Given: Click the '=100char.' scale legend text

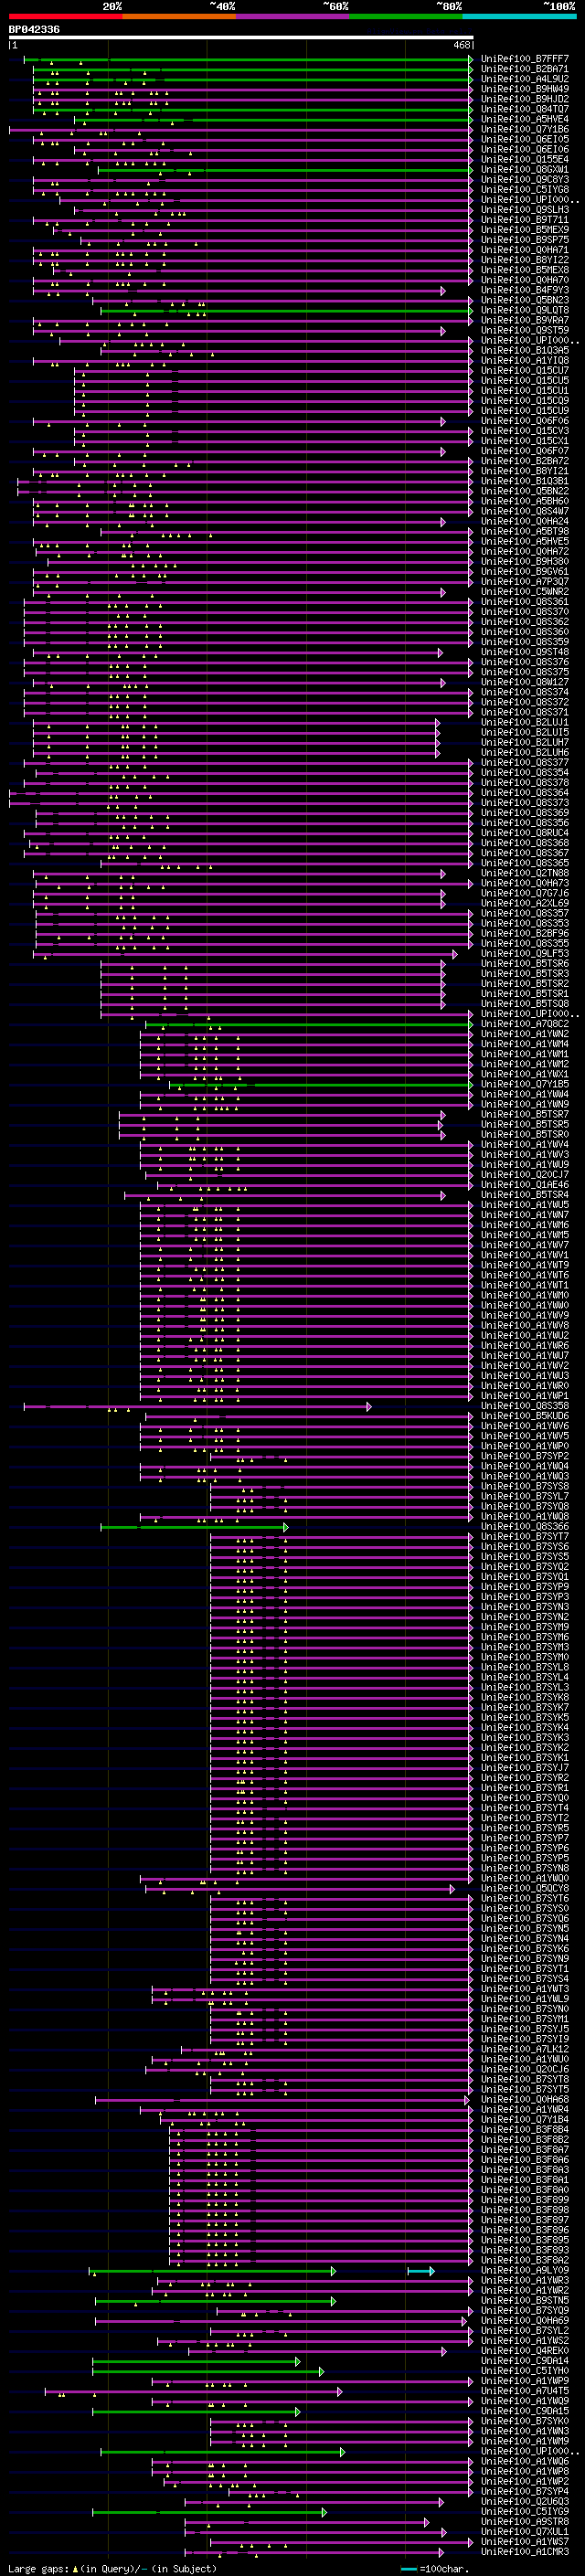Looking at the screenshot, I should tap(444, 2569).
